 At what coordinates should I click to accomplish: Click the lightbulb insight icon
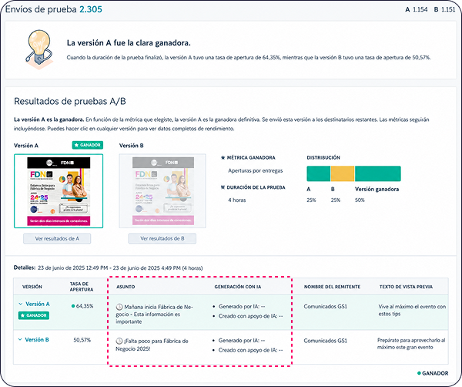[39, 49]
